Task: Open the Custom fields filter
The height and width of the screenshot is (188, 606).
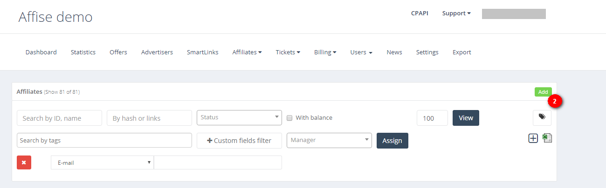Action: point(239,141)
